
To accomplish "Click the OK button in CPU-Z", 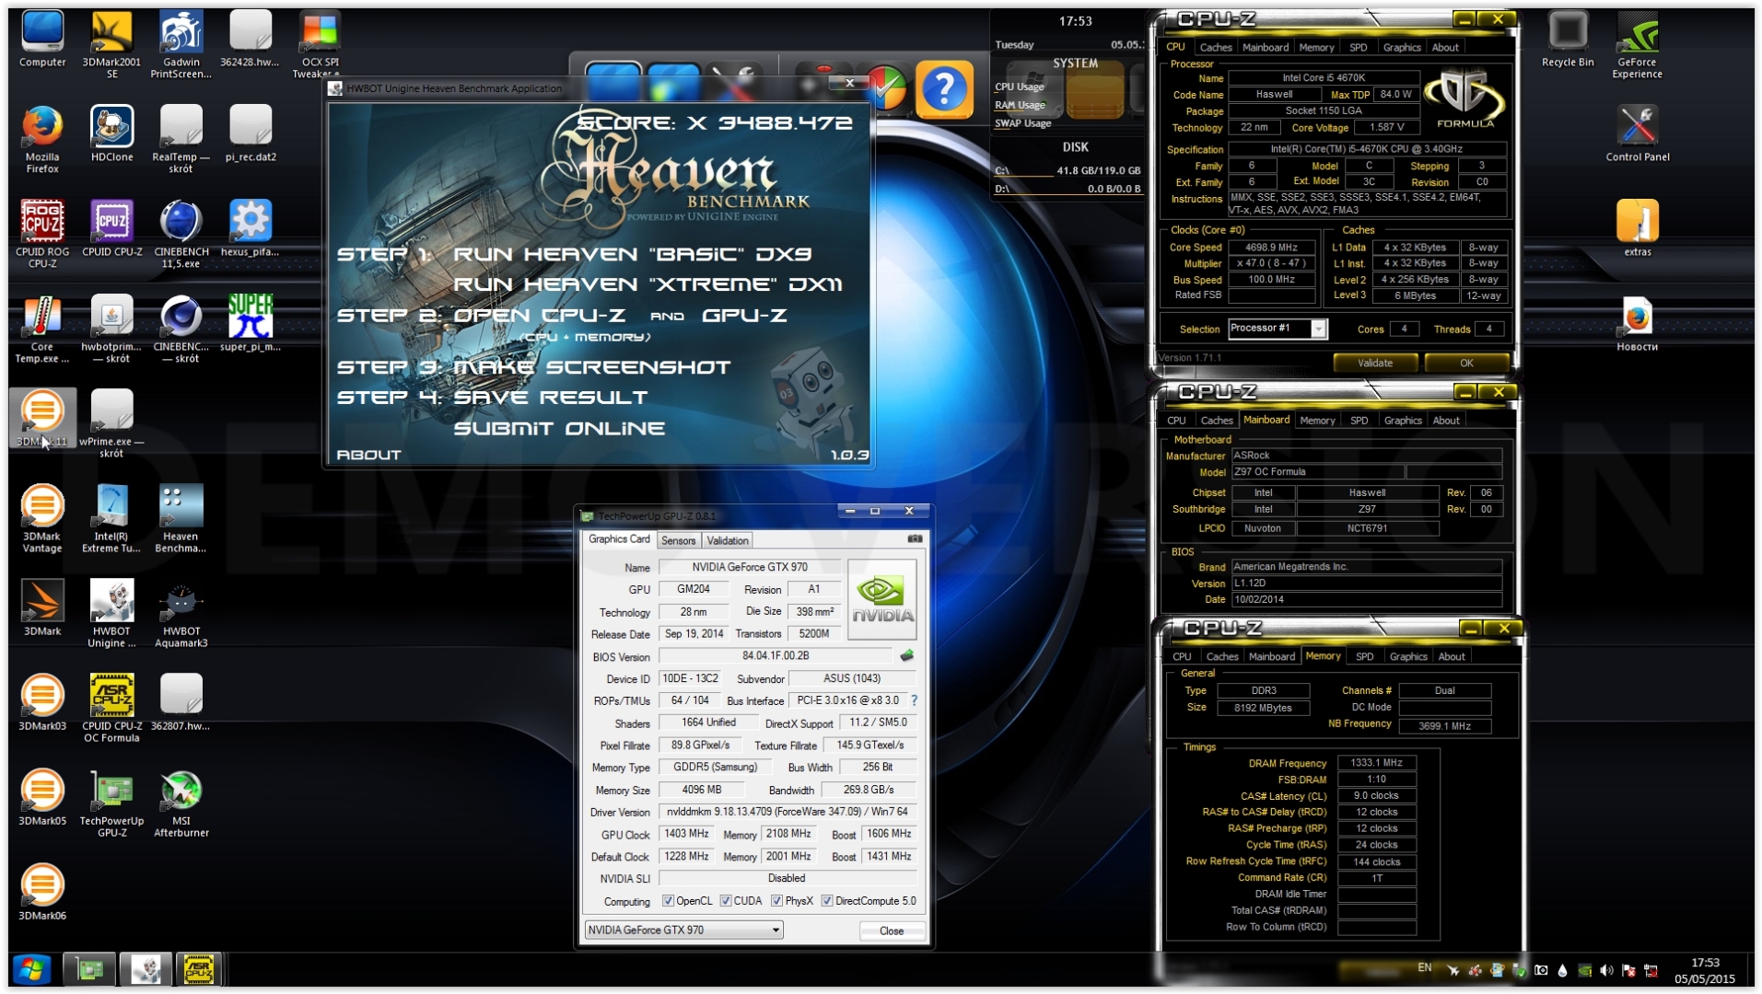I will [1465, 364].
